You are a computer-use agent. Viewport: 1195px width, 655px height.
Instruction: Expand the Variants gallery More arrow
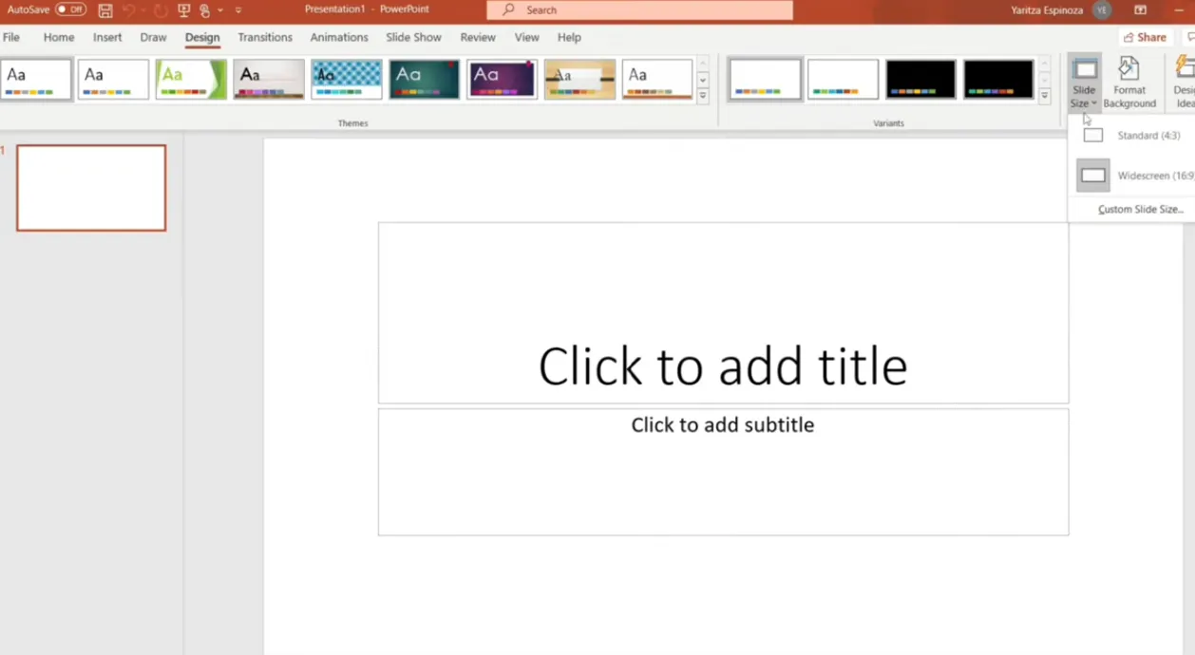tap(1044, 96)
